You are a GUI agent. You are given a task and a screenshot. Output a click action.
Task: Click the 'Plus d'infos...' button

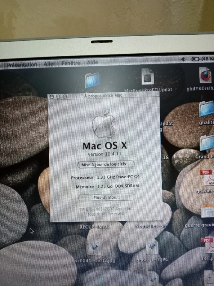(x=107, y=198)
